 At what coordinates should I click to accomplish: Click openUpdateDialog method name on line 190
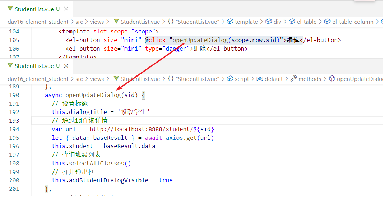click(x=93, y=95)
